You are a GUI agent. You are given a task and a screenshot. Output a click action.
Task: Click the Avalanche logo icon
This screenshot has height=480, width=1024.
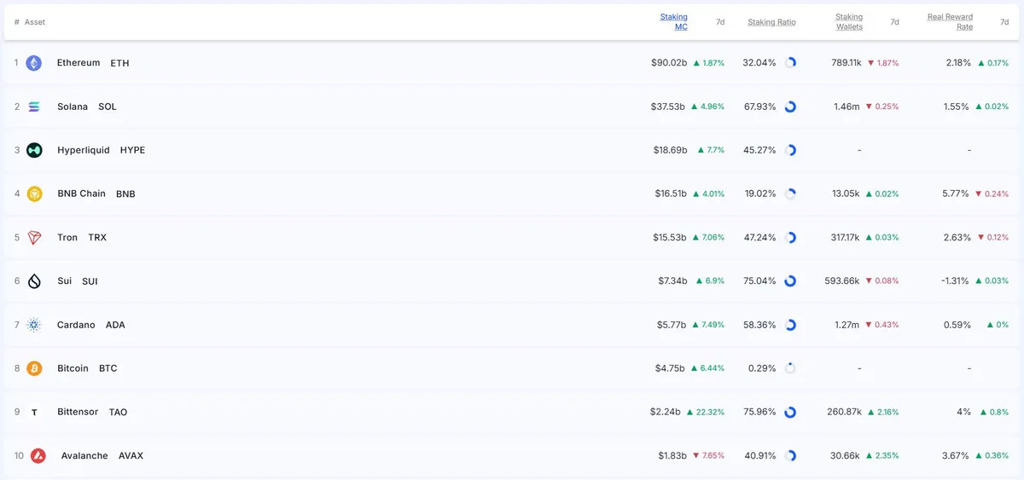coord(38,456)
